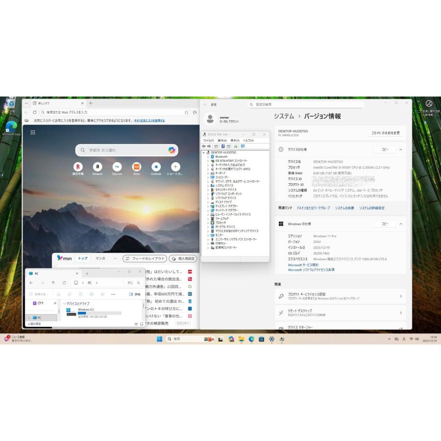The height and width of the screenshot is (441, 441).
Task: Click the Windows Start button on taskbar
Action: [x=159, y=339]
